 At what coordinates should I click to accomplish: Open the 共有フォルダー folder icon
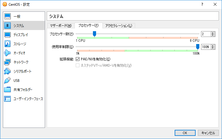pos(7,90)
